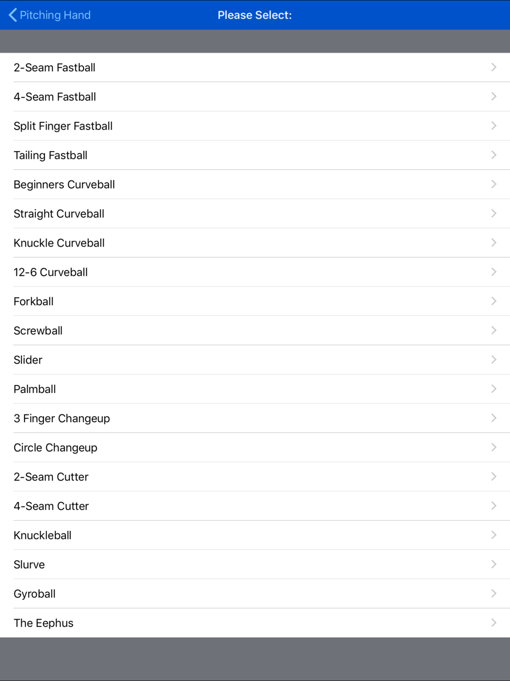Tap the 2-Seam Cutter arrow icon
510x681 pixels.
(x=494, y=476)
